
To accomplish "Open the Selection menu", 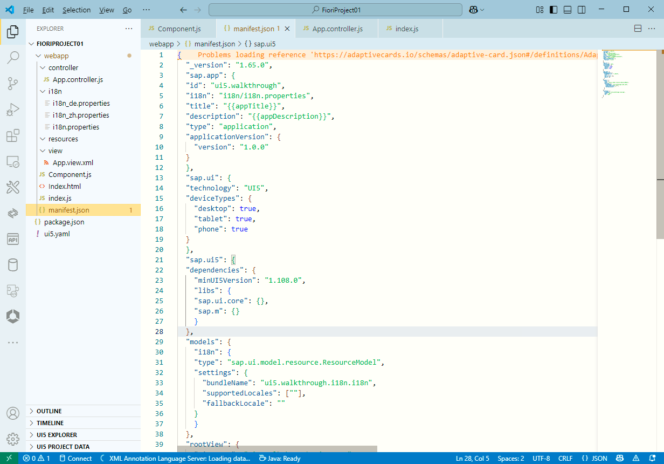I will [77, 10].
